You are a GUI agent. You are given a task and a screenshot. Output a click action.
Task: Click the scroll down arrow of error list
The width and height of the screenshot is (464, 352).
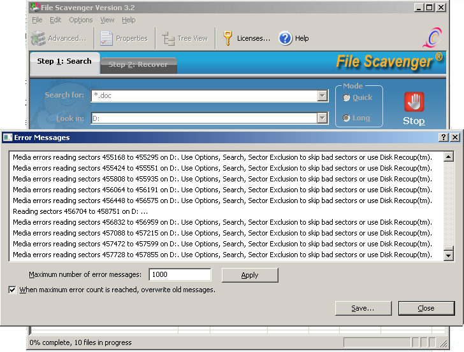[x=449, y=256]
